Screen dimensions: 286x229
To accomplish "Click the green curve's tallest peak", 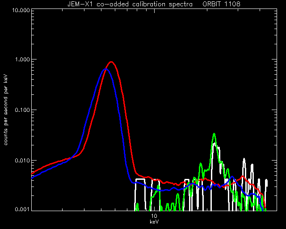I will (214, 135).
